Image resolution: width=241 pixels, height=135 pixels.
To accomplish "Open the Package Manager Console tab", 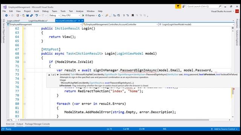I will click(x=37, y=124).
